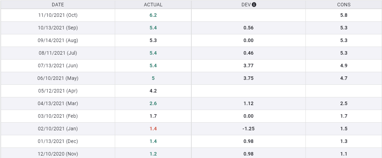Click the 06/10/2021 (May) date cell
Image resolution: width=382 pixels, height=158 pixels.
point(58,78)
